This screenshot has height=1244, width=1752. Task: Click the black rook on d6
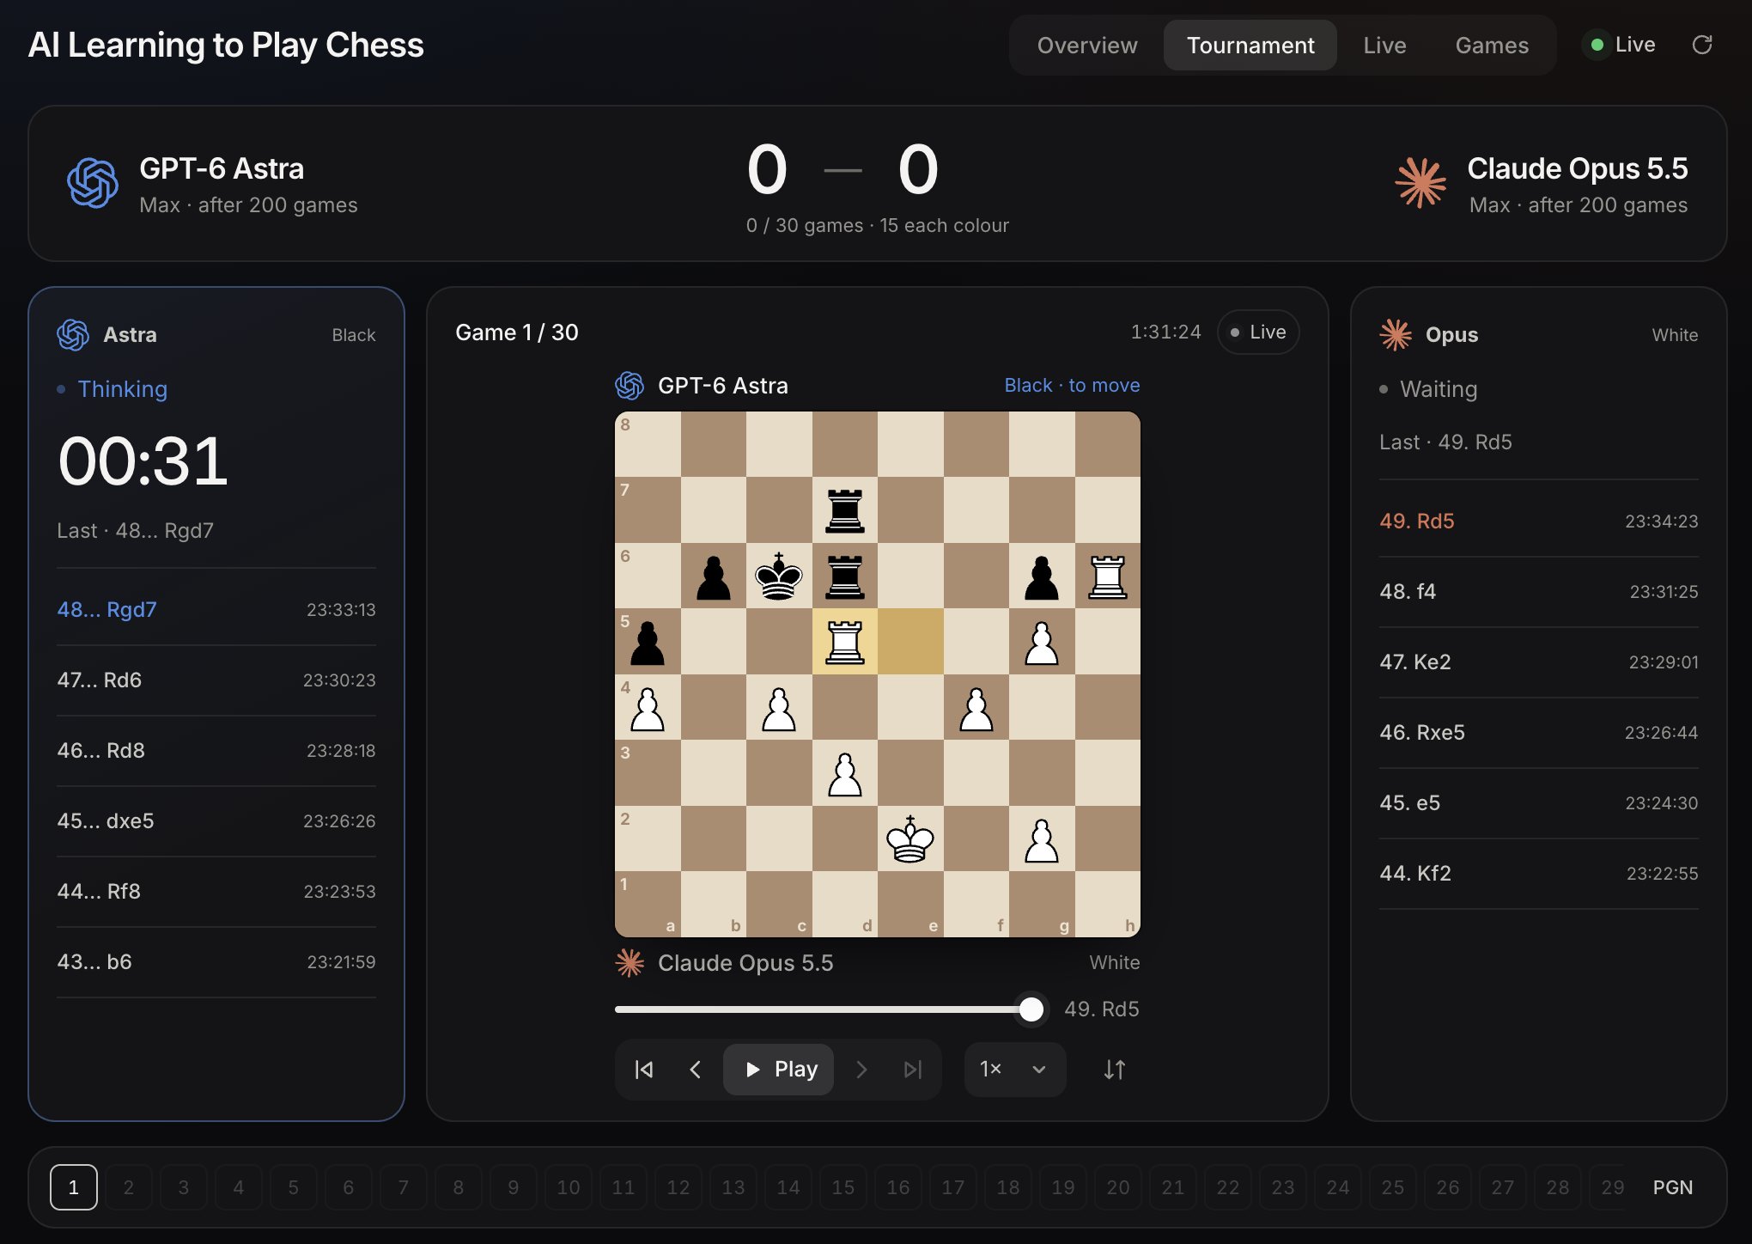point(845,576)
